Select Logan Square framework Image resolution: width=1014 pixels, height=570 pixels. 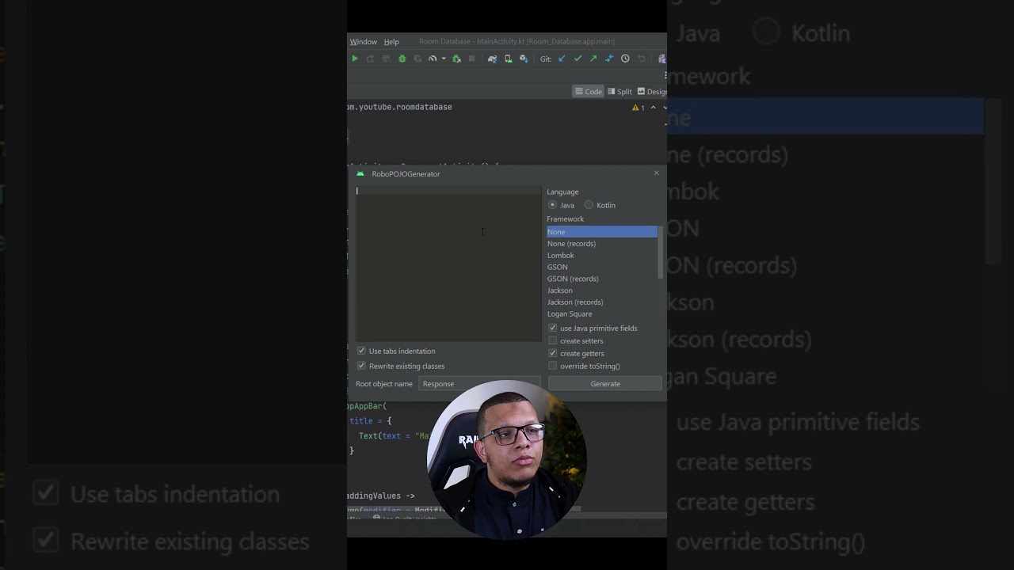[602, 314]
